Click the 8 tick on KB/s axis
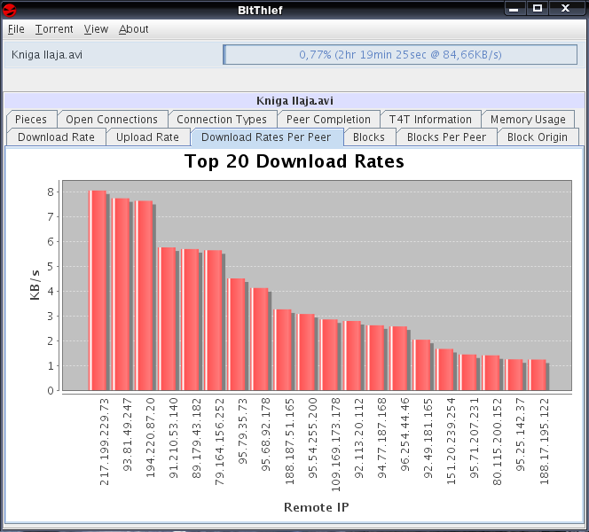 51,192
